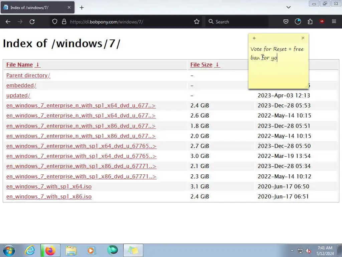Click the forward navigation arrow
This screenshot has height=257, width=342.
[20, 22]
